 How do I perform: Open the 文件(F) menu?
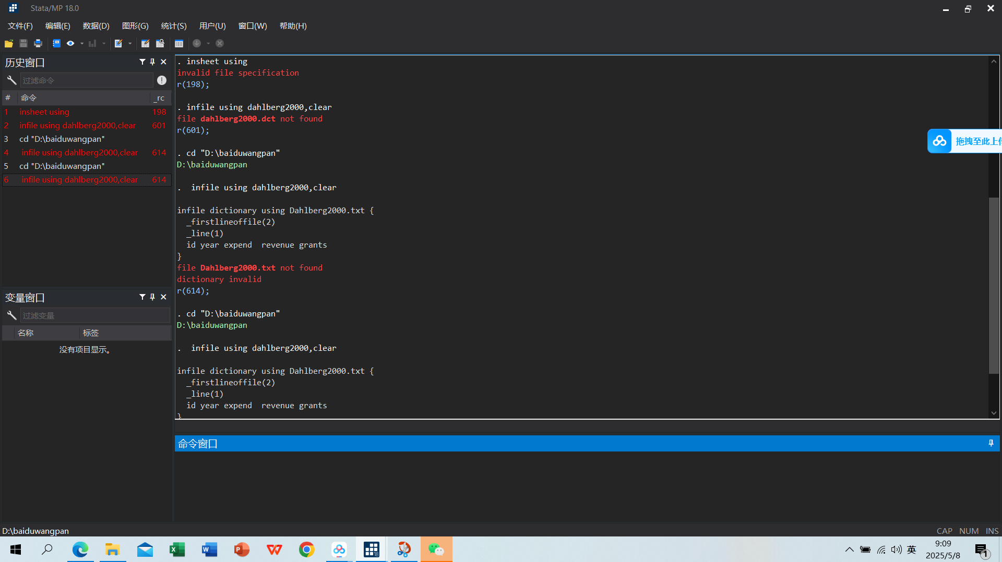point(20,26)
